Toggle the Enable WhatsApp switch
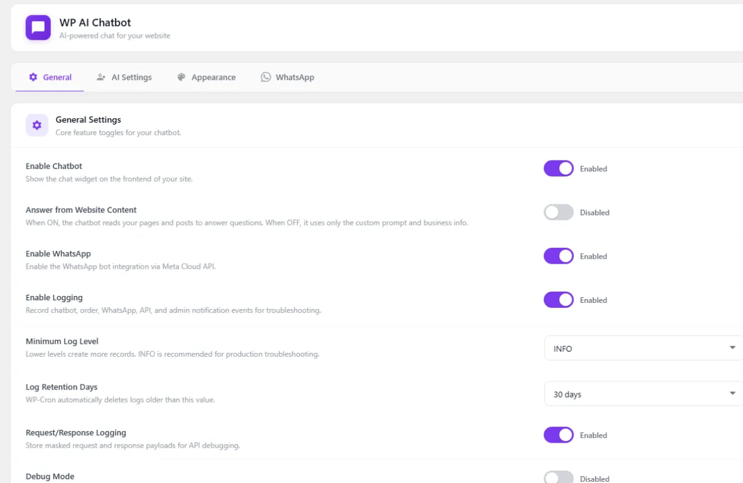This screenshot has width=743, height=483. click(x=558, y=256)
